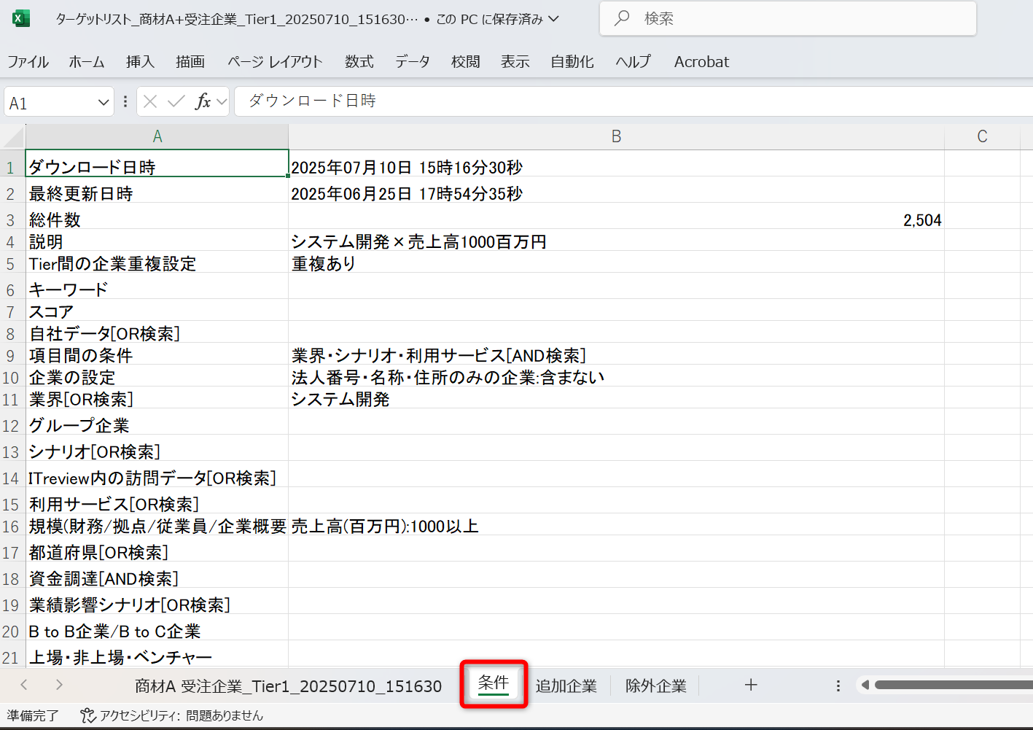Click the select all corner triangle
The width and height of the screenshot is (1033, 730).
[x=13, y=137]
